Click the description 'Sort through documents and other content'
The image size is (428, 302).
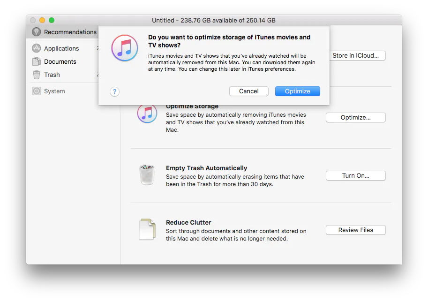click(x=236, y=234)
